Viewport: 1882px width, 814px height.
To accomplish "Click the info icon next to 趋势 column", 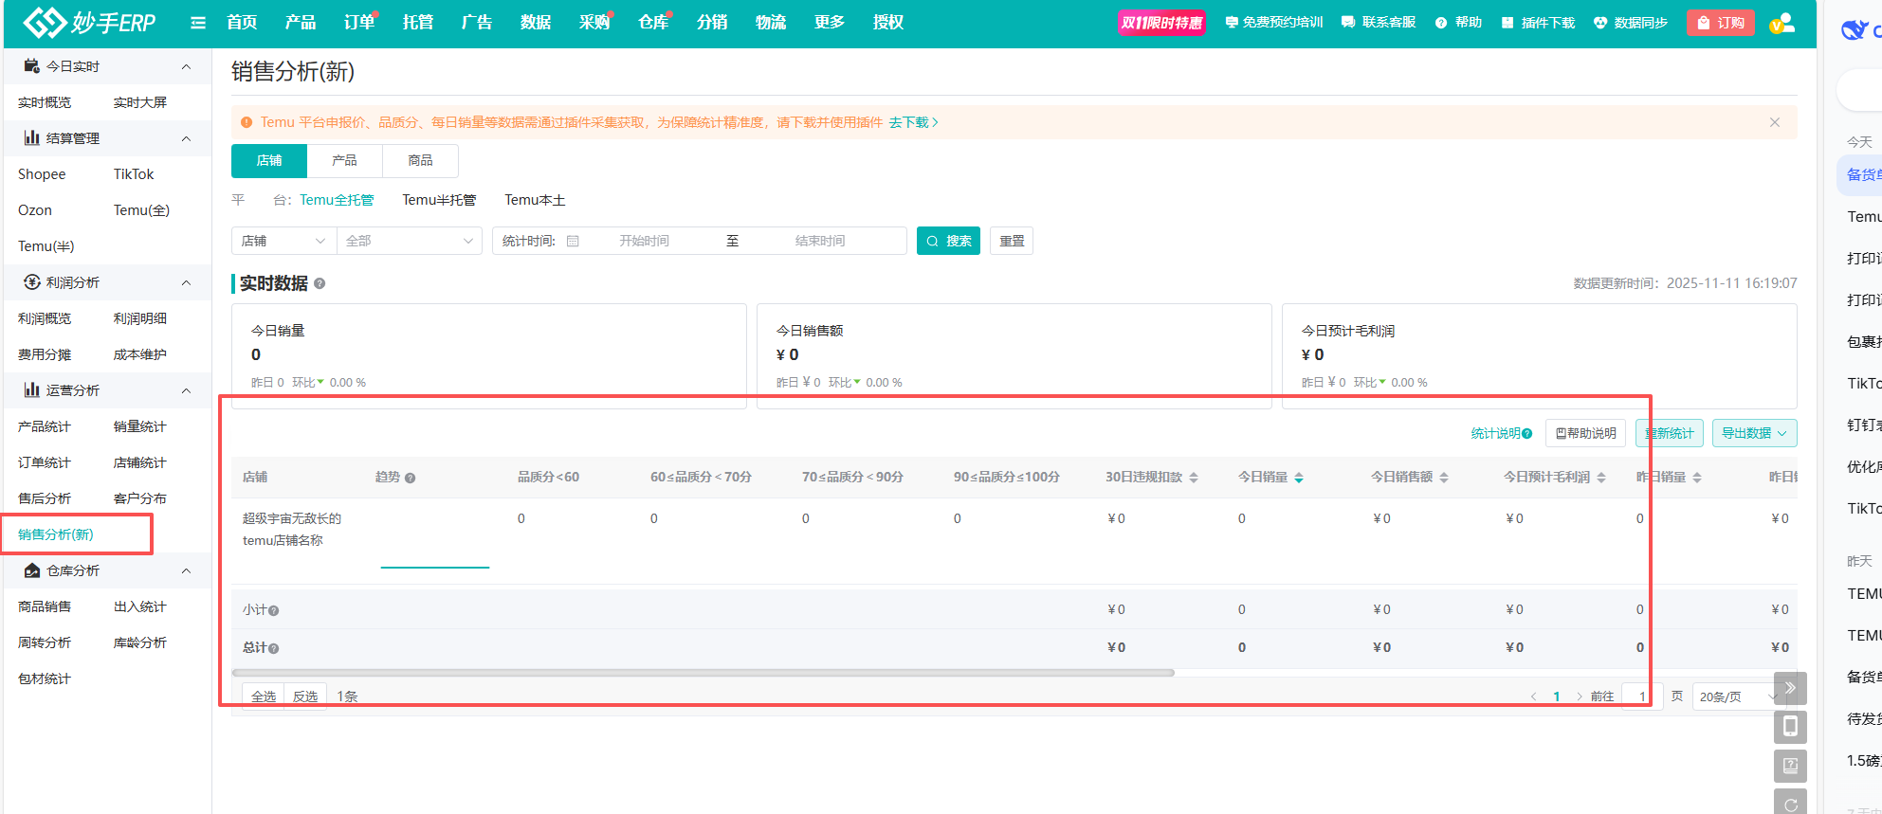I will [410, 479].
